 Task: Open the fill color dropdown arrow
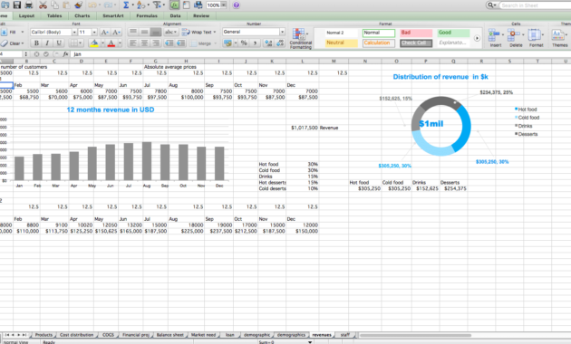102,43
